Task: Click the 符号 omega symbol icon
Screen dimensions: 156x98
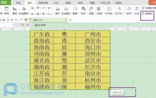Action: click(x=129, y=9)
